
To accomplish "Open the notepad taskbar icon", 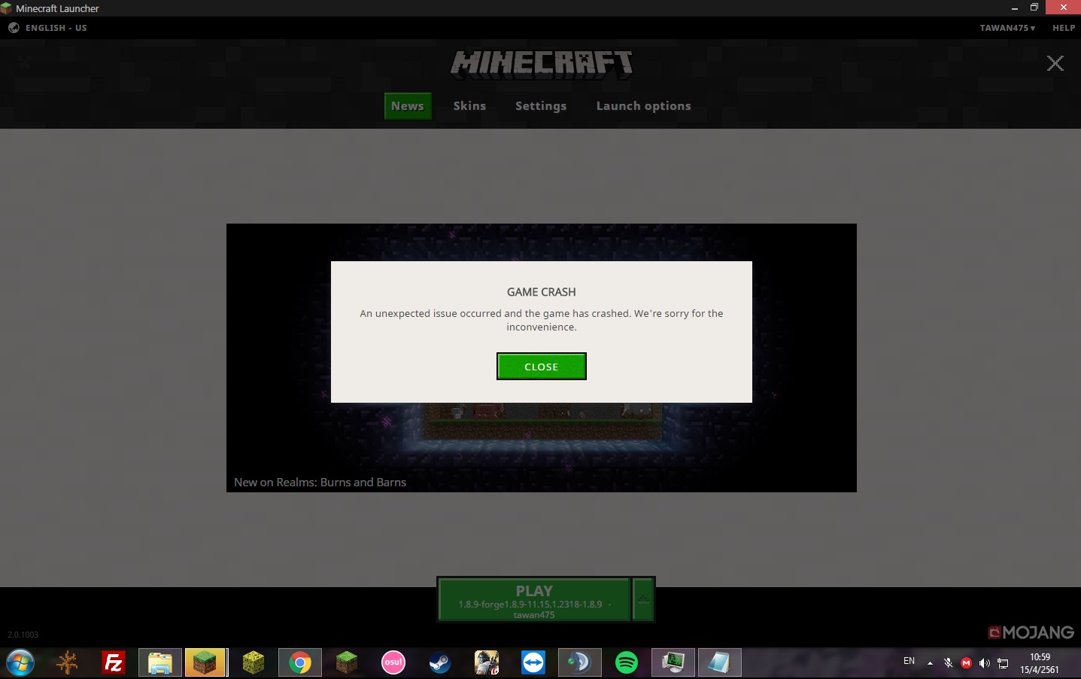I will click(720, 663).
